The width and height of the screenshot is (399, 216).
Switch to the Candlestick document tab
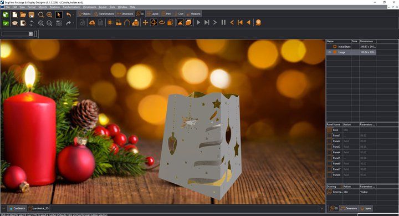click(17, 208)
